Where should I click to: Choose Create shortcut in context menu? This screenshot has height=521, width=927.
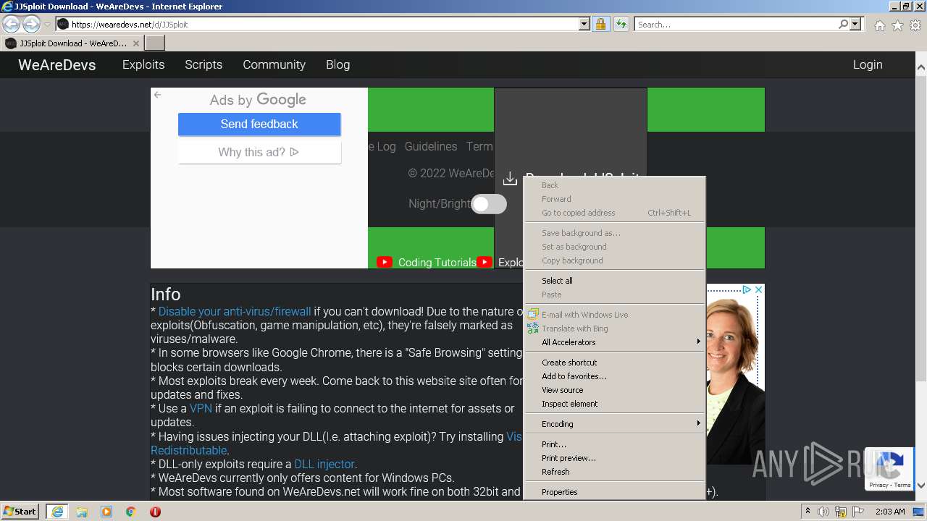coord(614,363)
